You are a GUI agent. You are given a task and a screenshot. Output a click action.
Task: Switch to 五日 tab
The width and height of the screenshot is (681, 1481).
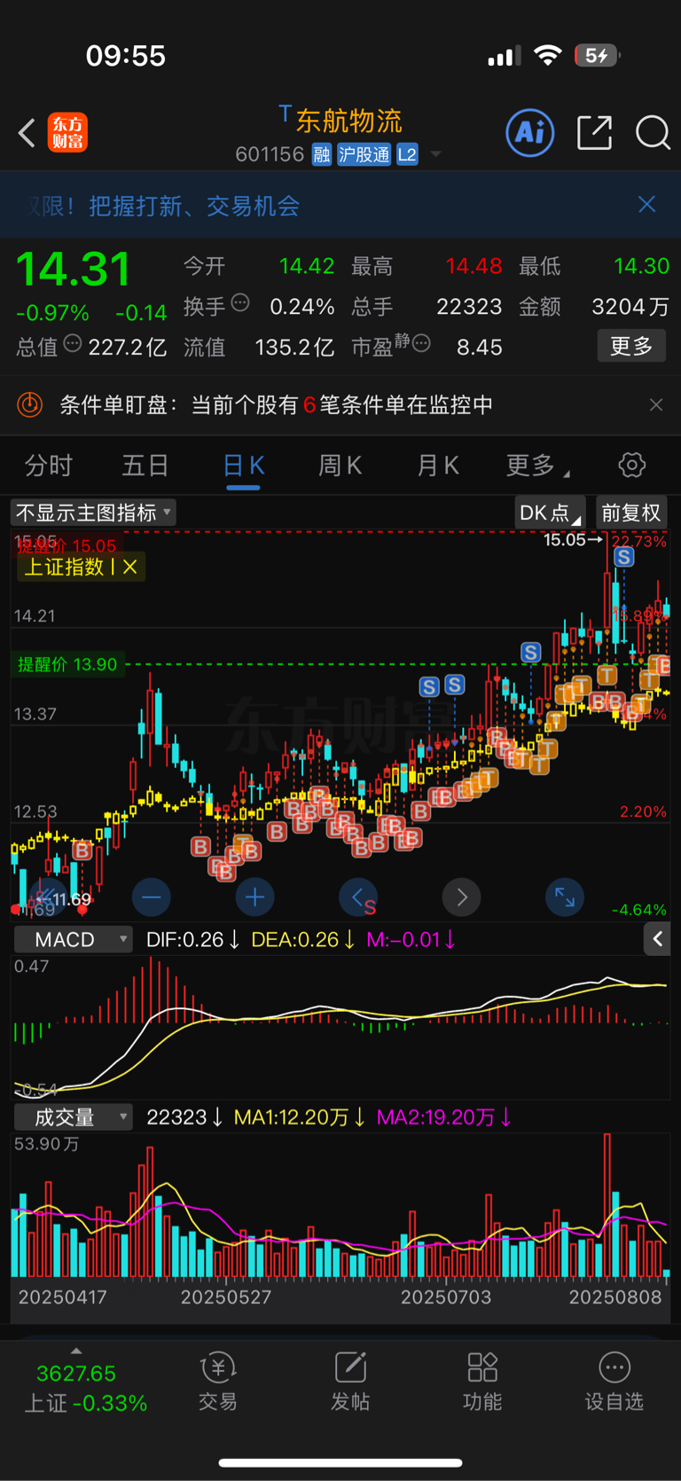pos(145,465)
